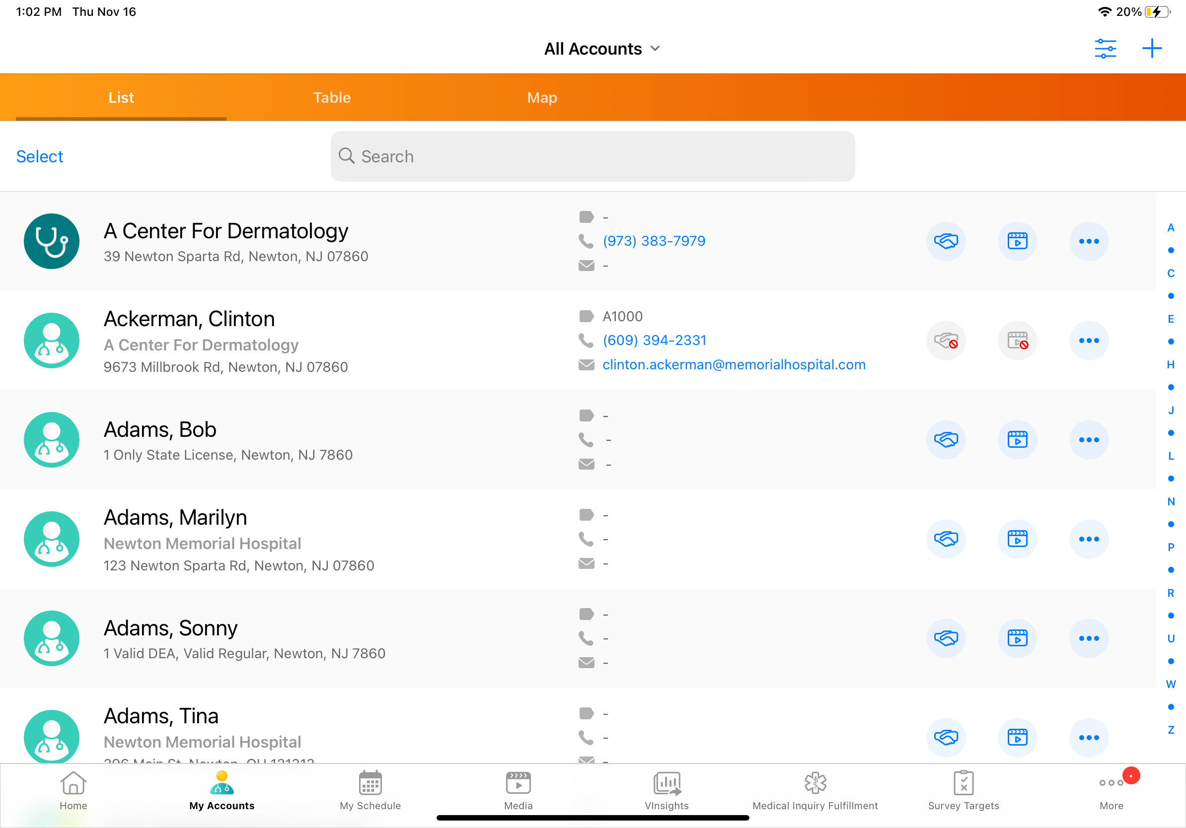This screenshot has width=1186, height=828.
Task: Expand more actions for Ackerman, Clinton
Action: [x=1089, y=340]
